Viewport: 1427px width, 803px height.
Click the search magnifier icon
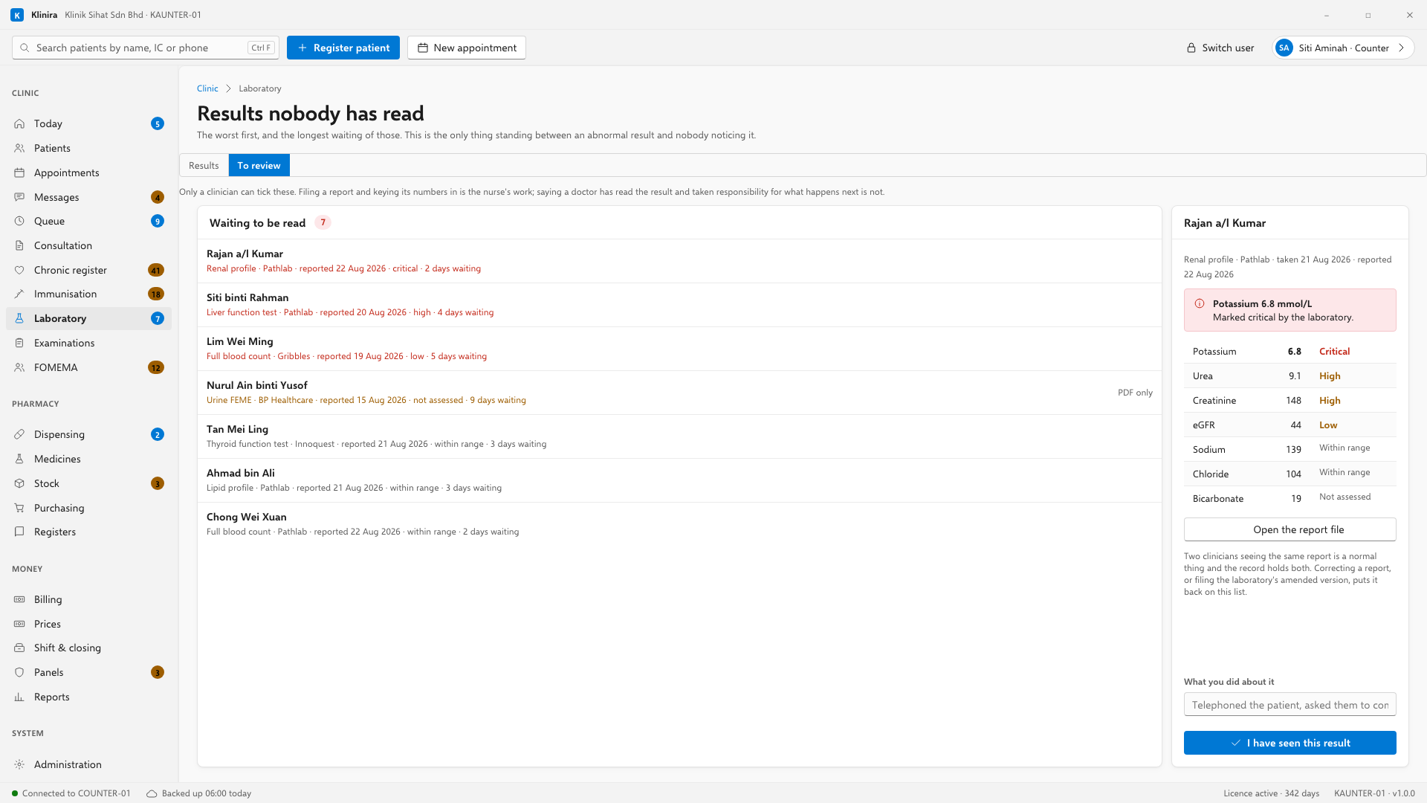(25, 48)
